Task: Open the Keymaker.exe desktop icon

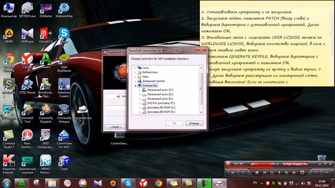Action: click(x=83, y=112)
